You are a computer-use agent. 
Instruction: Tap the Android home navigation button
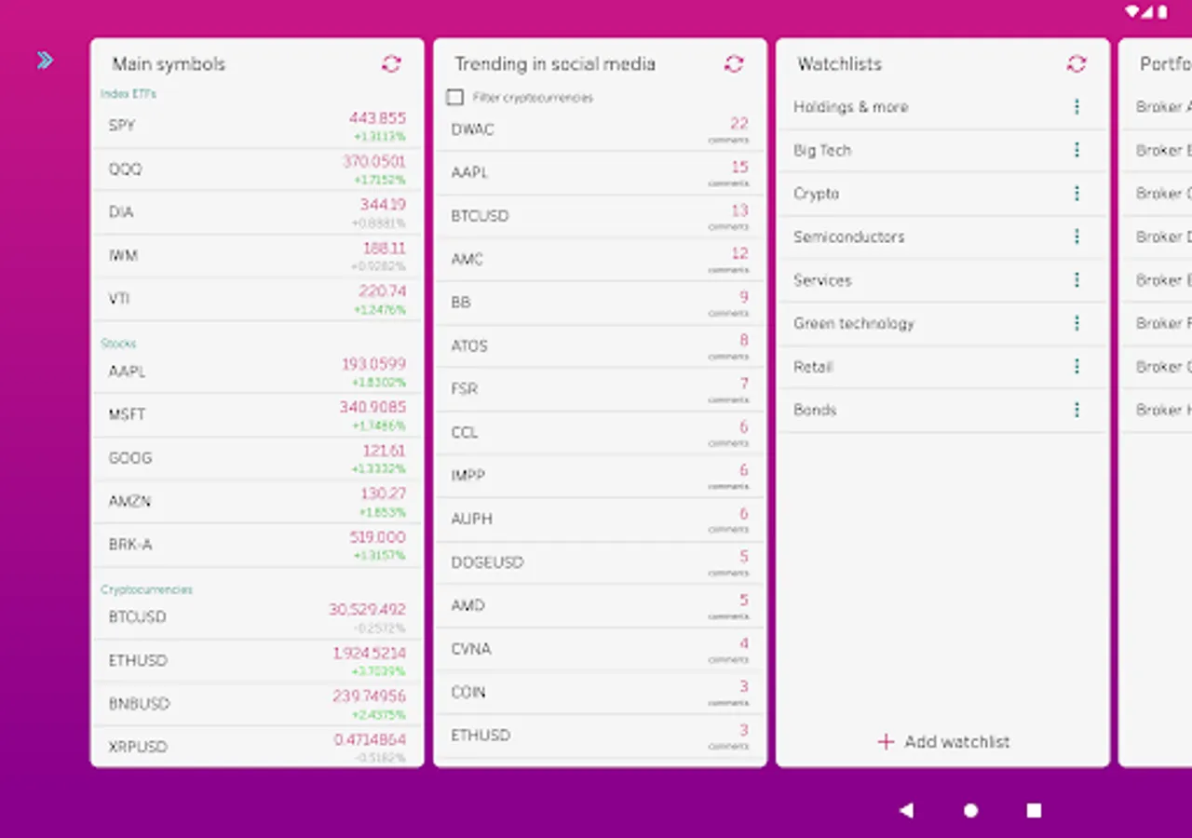click(x=970, y=810)
